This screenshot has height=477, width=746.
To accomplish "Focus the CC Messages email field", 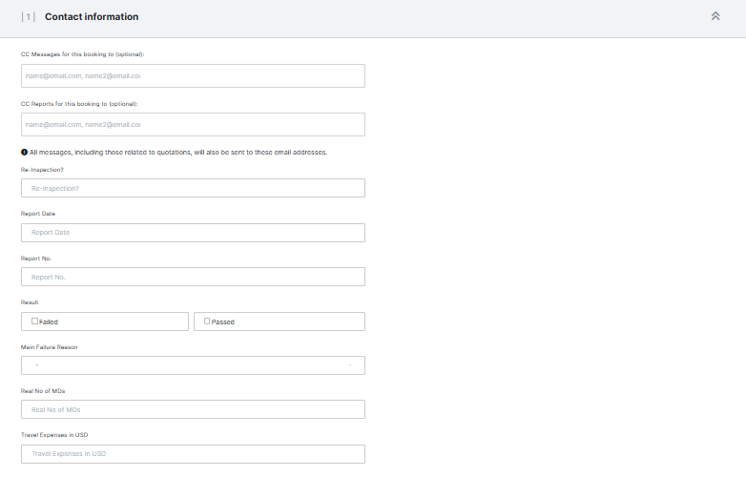I will click(193, 76).
